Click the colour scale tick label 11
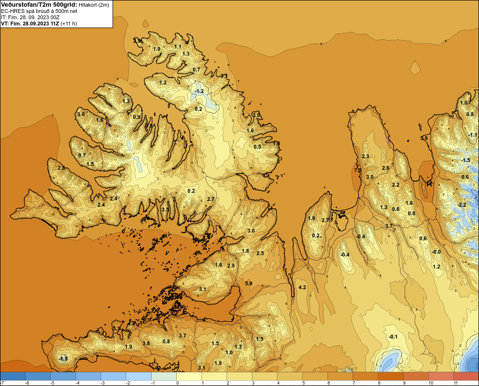 456,383
